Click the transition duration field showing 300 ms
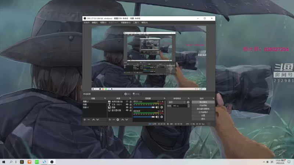 [x=180, y=106]
